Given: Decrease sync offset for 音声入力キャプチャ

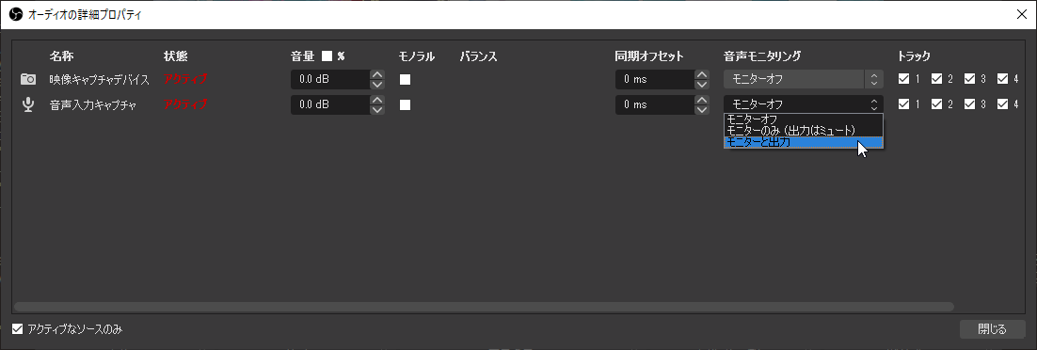Looking at the screenshot, I should click(701, 109).
